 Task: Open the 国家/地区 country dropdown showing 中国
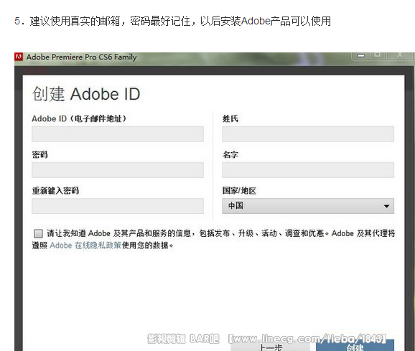point(308,206)
